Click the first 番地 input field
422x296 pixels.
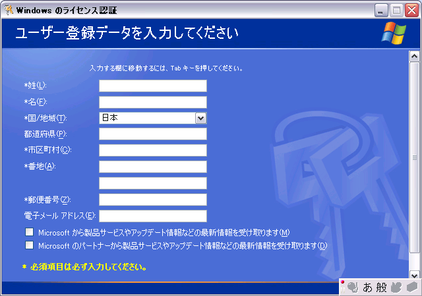pos(153,167)
